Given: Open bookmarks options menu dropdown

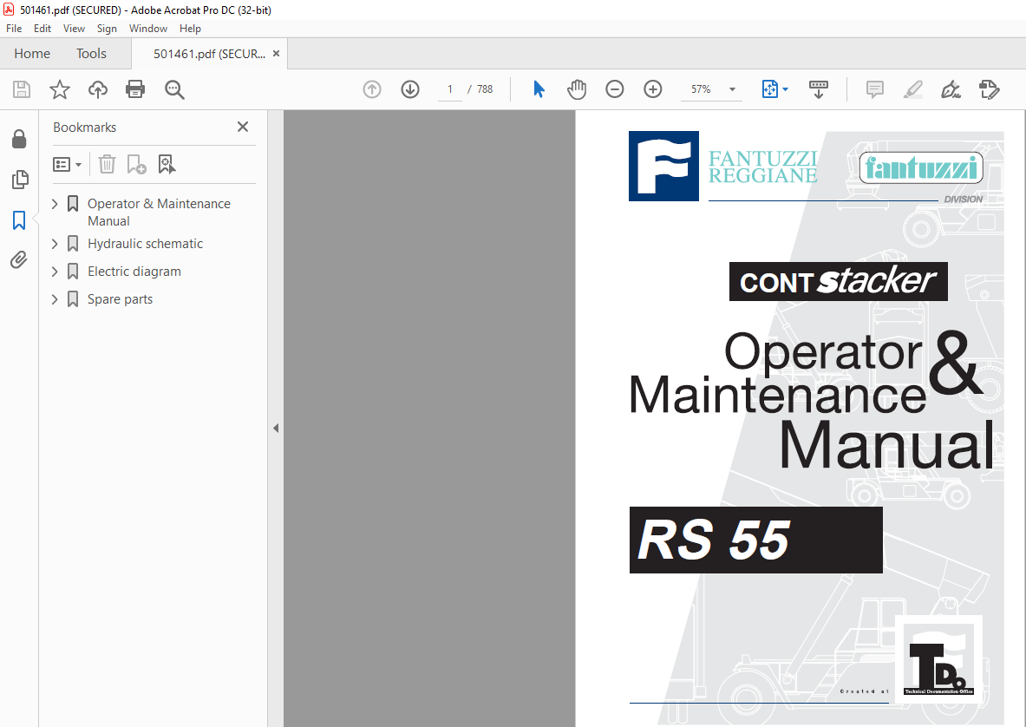Looking at the screenshot, I should (x=68, y=164).
